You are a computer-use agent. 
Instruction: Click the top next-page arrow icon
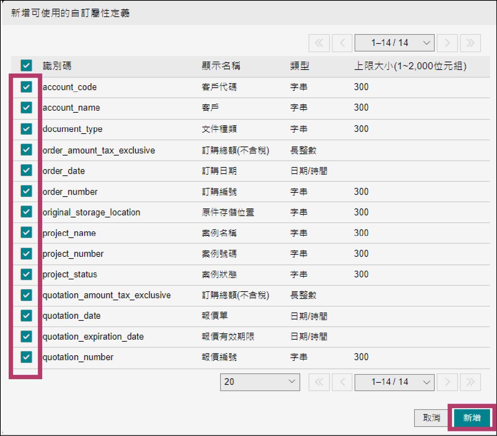(x=447, y=43)
